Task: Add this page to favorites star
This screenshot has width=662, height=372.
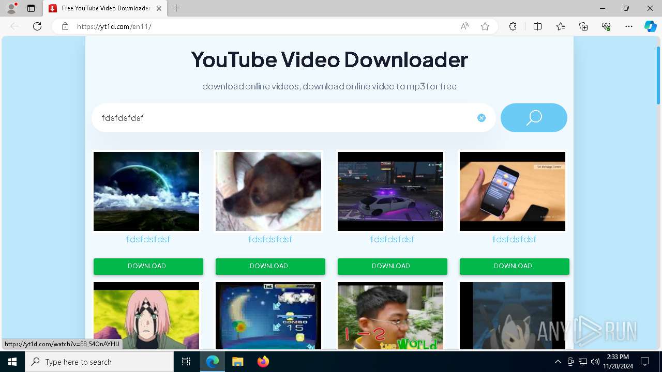Action: [485, 26]
